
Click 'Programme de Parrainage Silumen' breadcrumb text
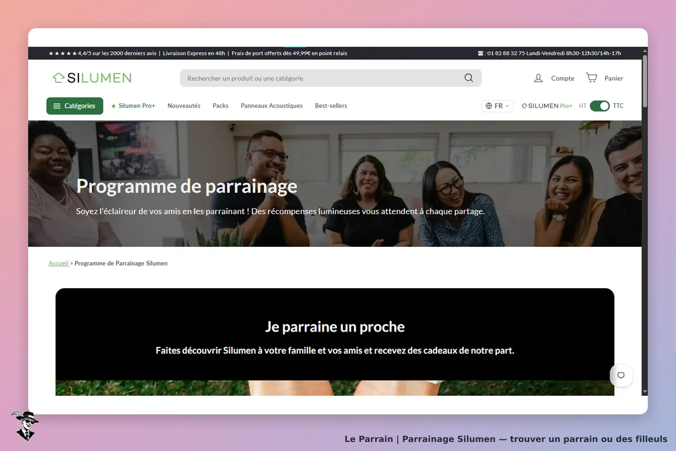121,263
